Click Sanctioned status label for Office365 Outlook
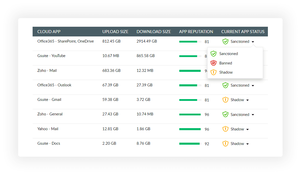Viewport: 301px width, 175px height. point(240,86)
